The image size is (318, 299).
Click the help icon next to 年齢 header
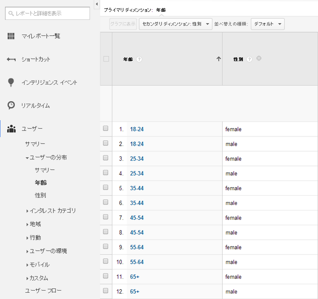pos(139,59)
